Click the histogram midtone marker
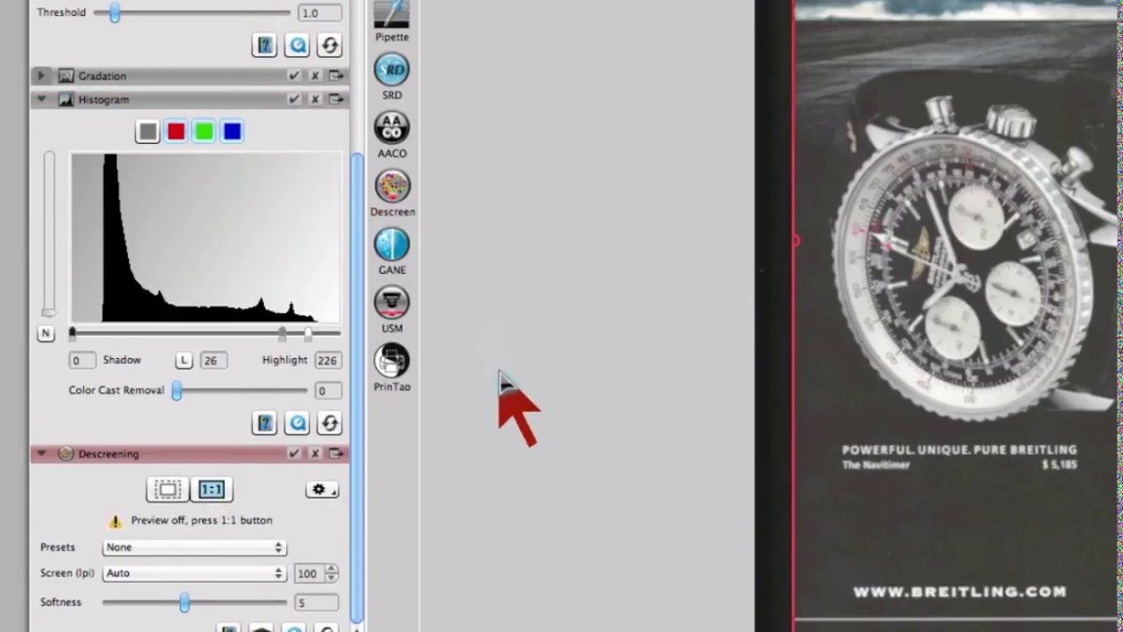This screenshot has height=632, width=1123. click(283, 334)
